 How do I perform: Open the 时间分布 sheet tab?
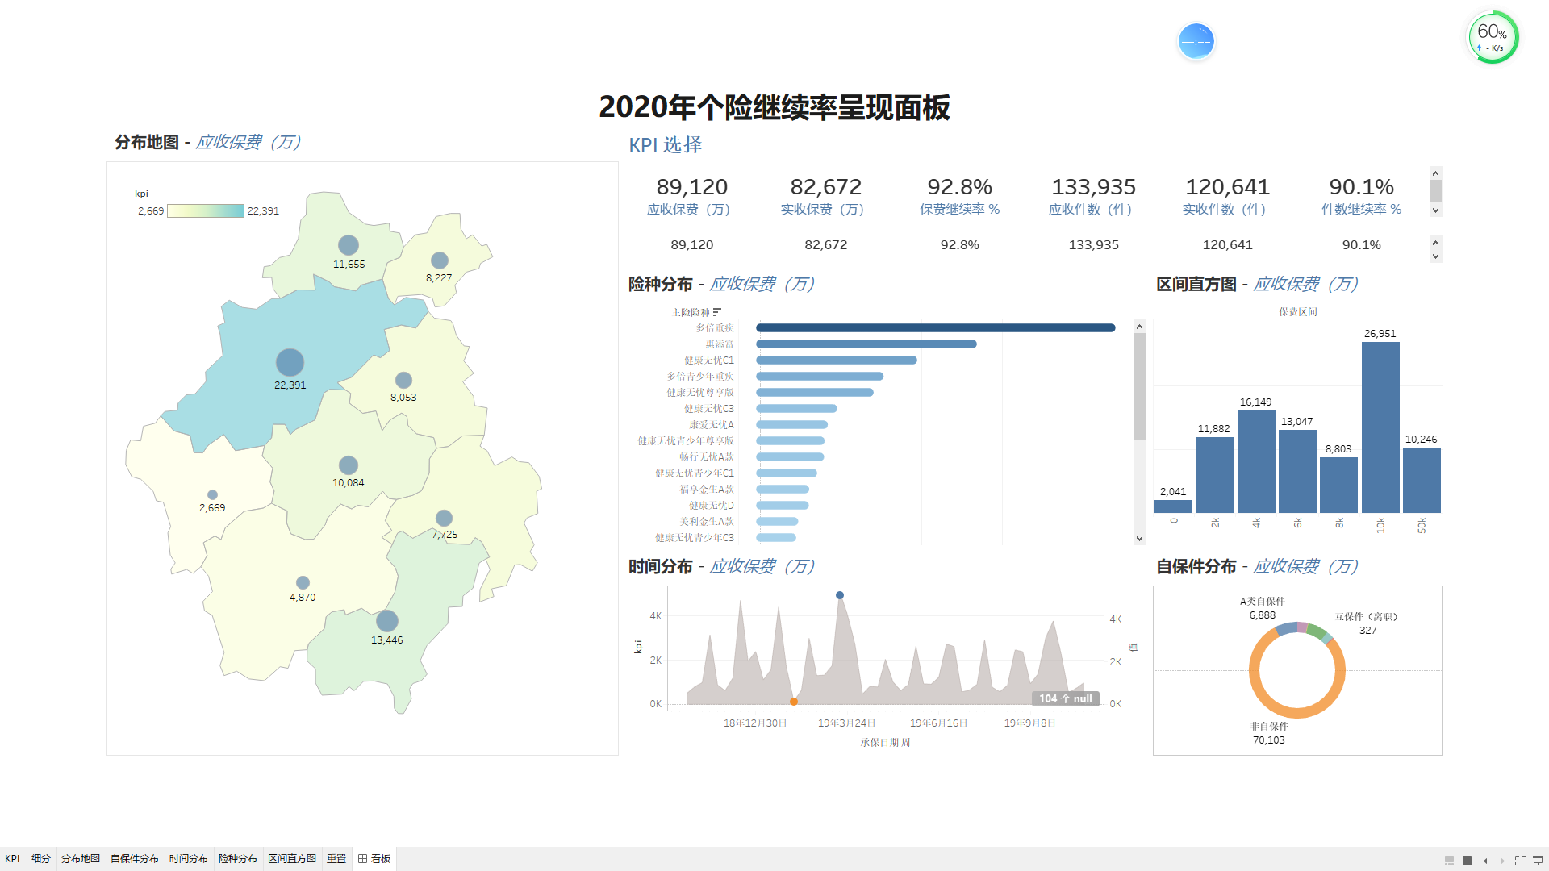(189, 859)
